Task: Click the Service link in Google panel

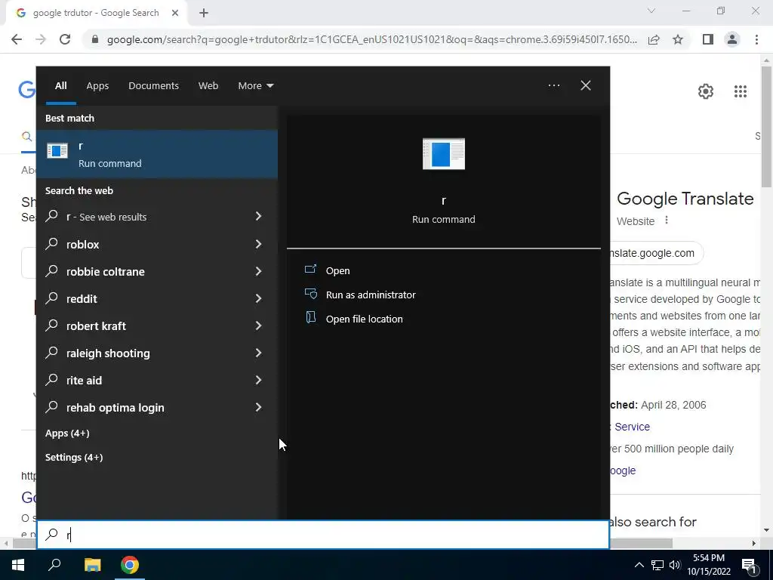Action: (632, 427)
